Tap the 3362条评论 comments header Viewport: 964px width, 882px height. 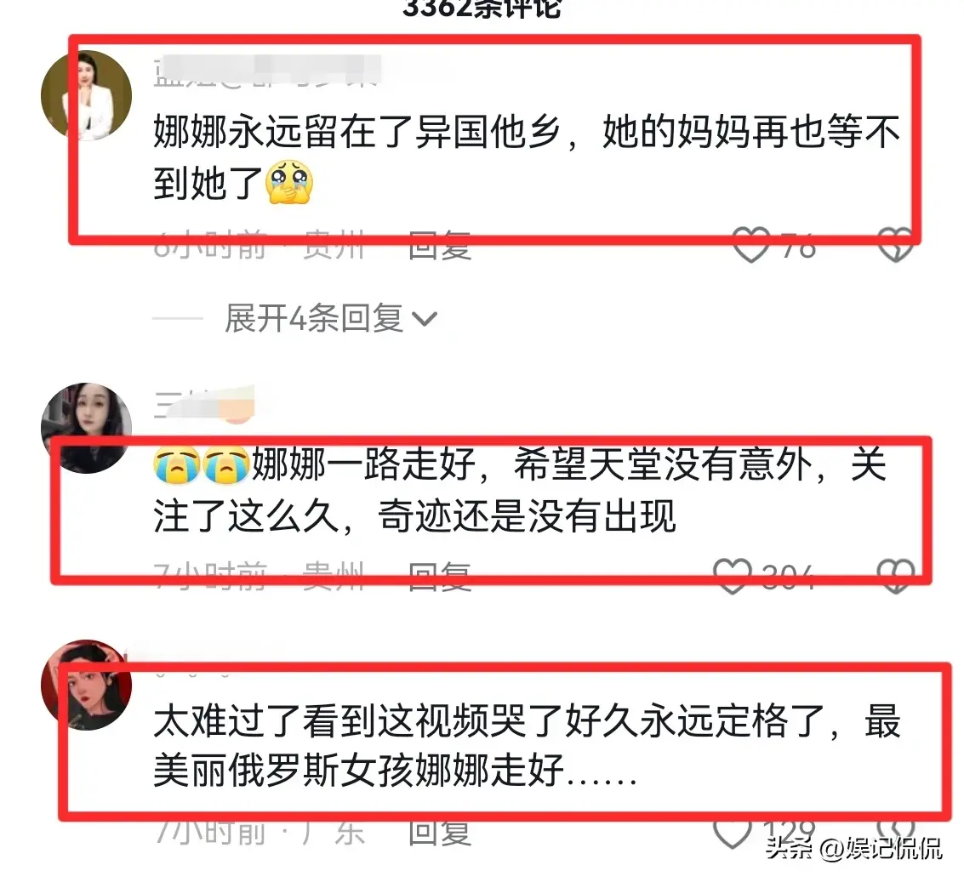coord(482,9)
